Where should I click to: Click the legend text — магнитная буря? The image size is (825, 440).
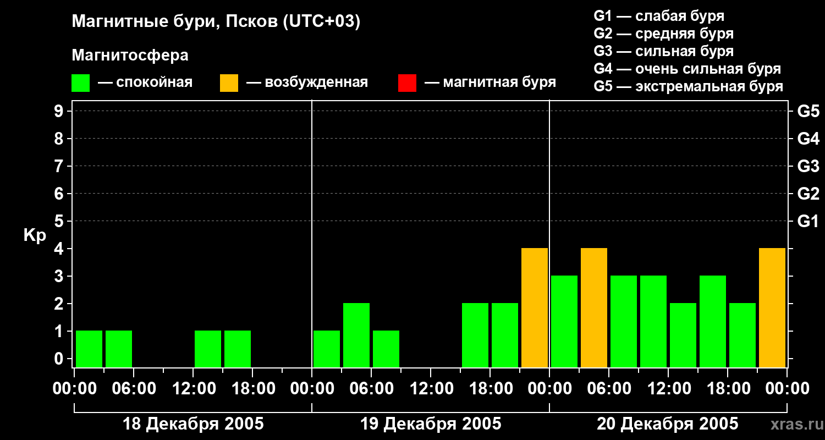(490, 82)
